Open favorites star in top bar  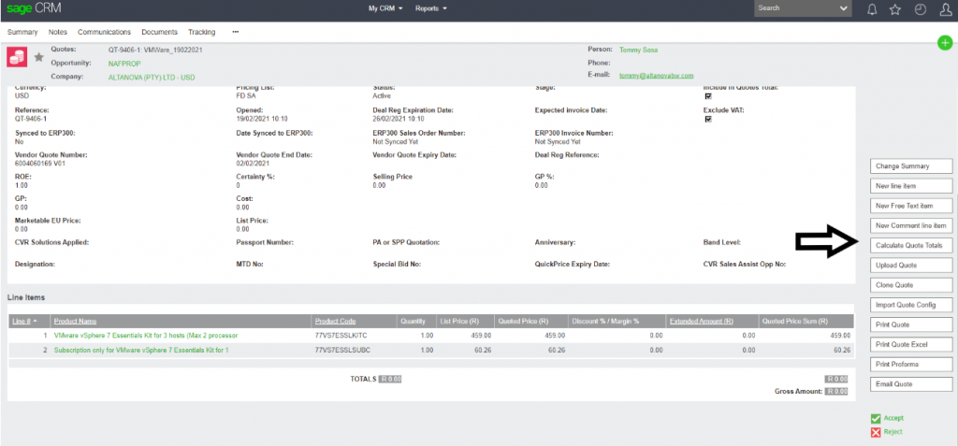coord(895,9)
